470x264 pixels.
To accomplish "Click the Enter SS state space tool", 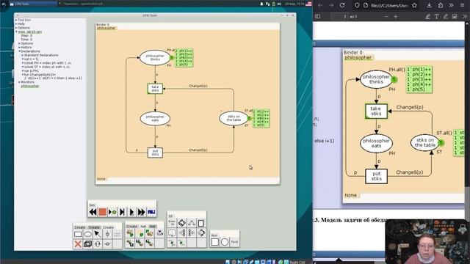I will [172, 223].
